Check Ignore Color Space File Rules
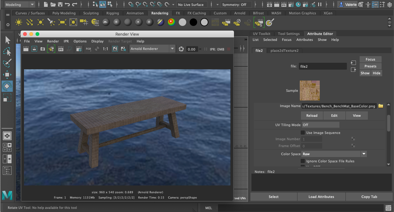 point(302,161)
